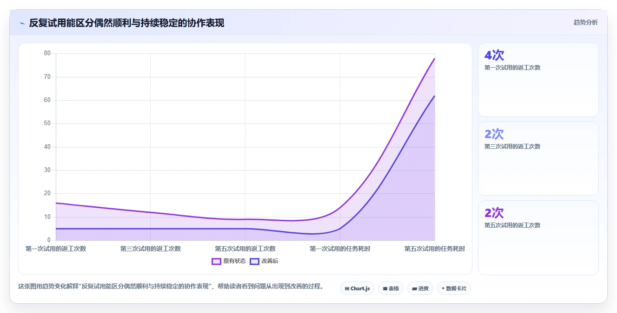Open the 4次 第一次试用的返工次数 card

(538, 80)
